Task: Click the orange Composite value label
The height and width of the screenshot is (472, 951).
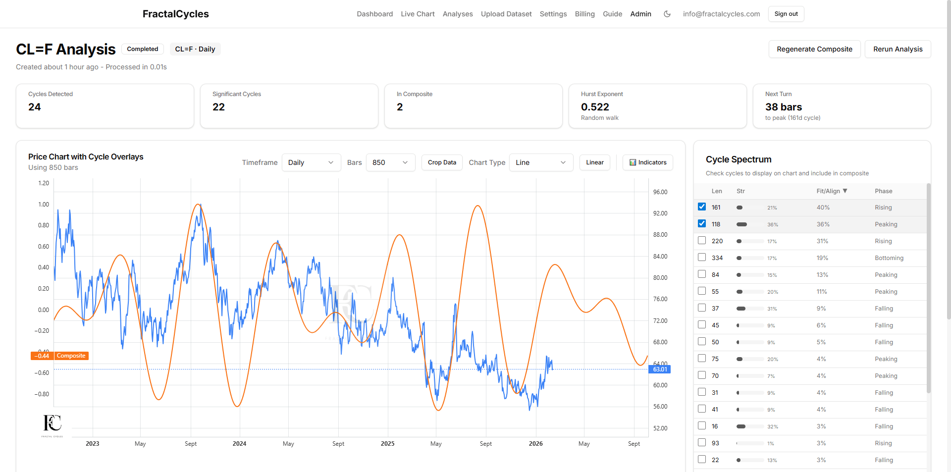Action: 60,356
